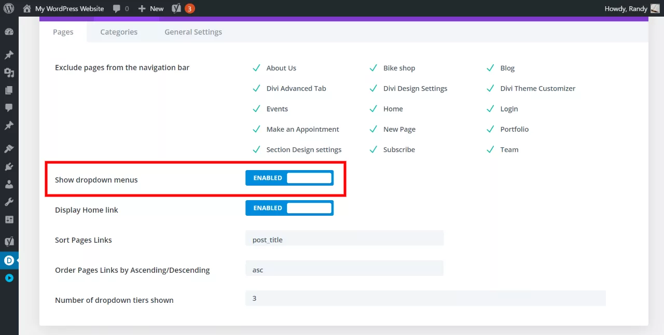Toggle the Login page checkmark
This screenshot has width=664, height=335.
[x=490, y=108]
